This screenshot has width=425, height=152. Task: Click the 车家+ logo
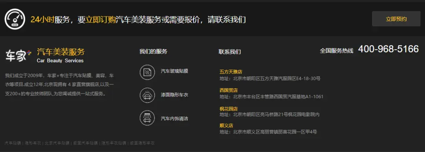(x=18, y=55)
